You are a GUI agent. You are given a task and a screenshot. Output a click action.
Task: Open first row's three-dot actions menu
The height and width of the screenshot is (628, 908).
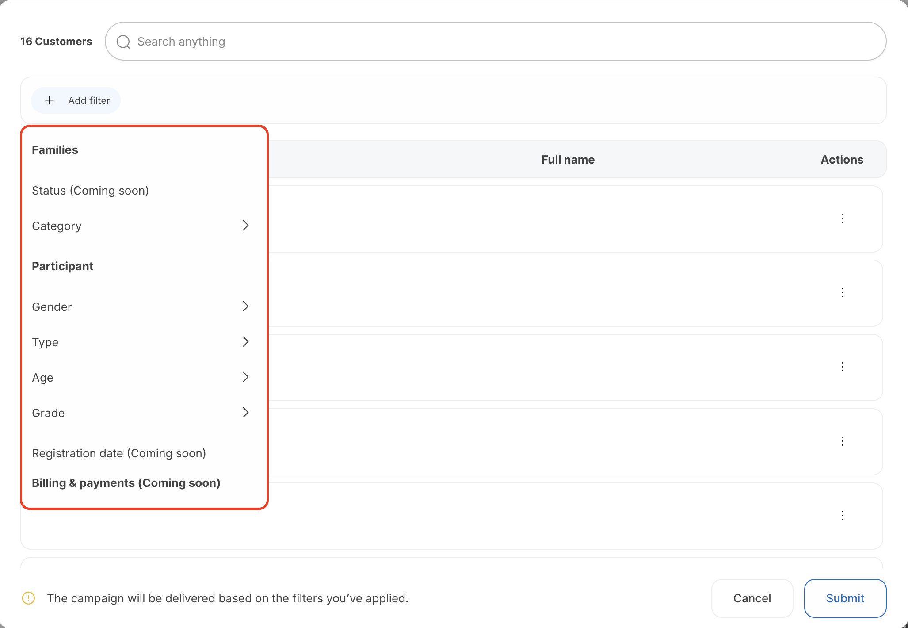tap(843, 218)
